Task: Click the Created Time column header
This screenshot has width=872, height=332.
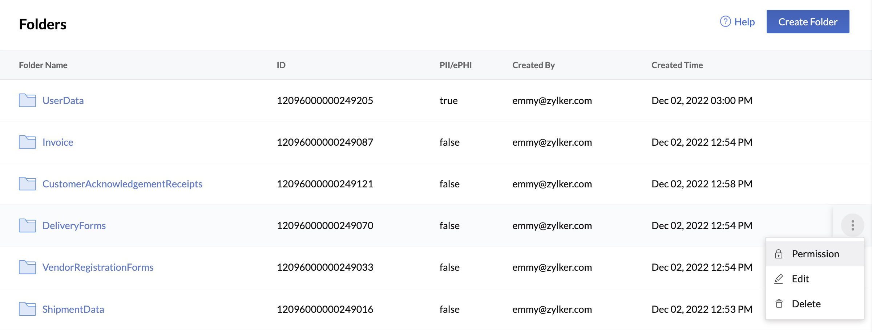Action: pos(677,65)
